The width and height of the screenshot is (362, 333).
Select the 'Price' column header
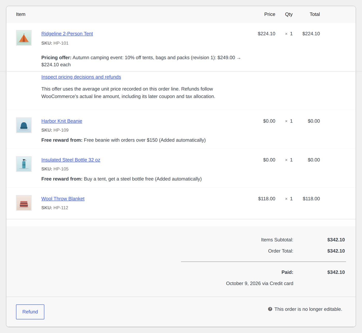[x=270, y=14]
